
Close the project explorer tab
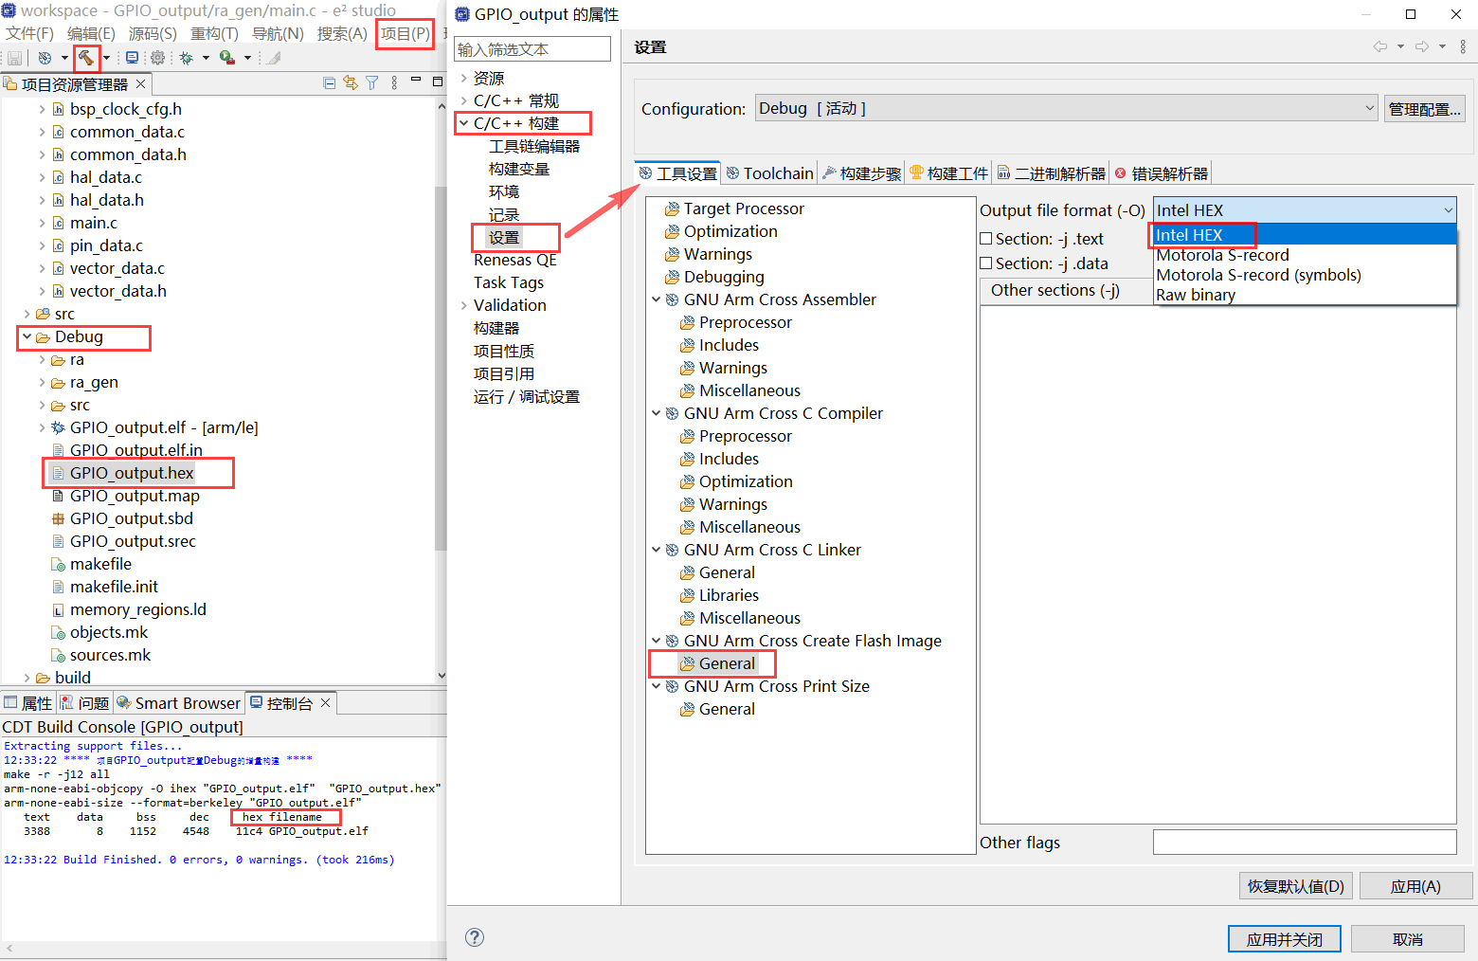[141, 84]
